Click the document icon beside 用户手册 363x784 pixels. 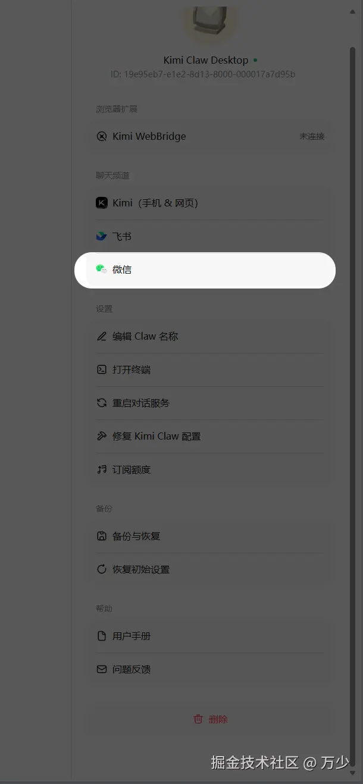click(102, 636)
